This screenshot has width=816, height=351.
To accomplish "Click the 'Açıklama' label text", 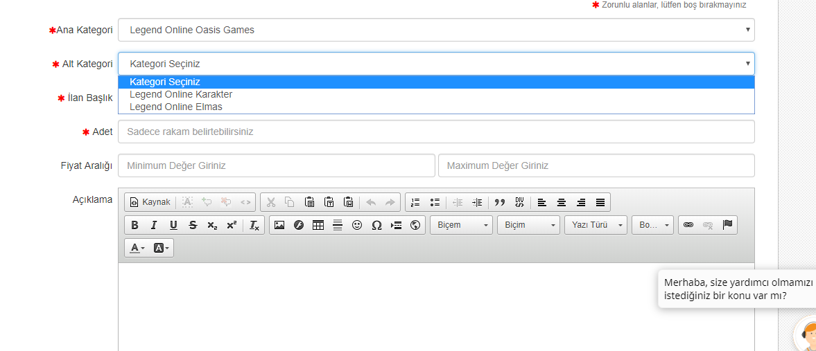I will coord(93,199).
